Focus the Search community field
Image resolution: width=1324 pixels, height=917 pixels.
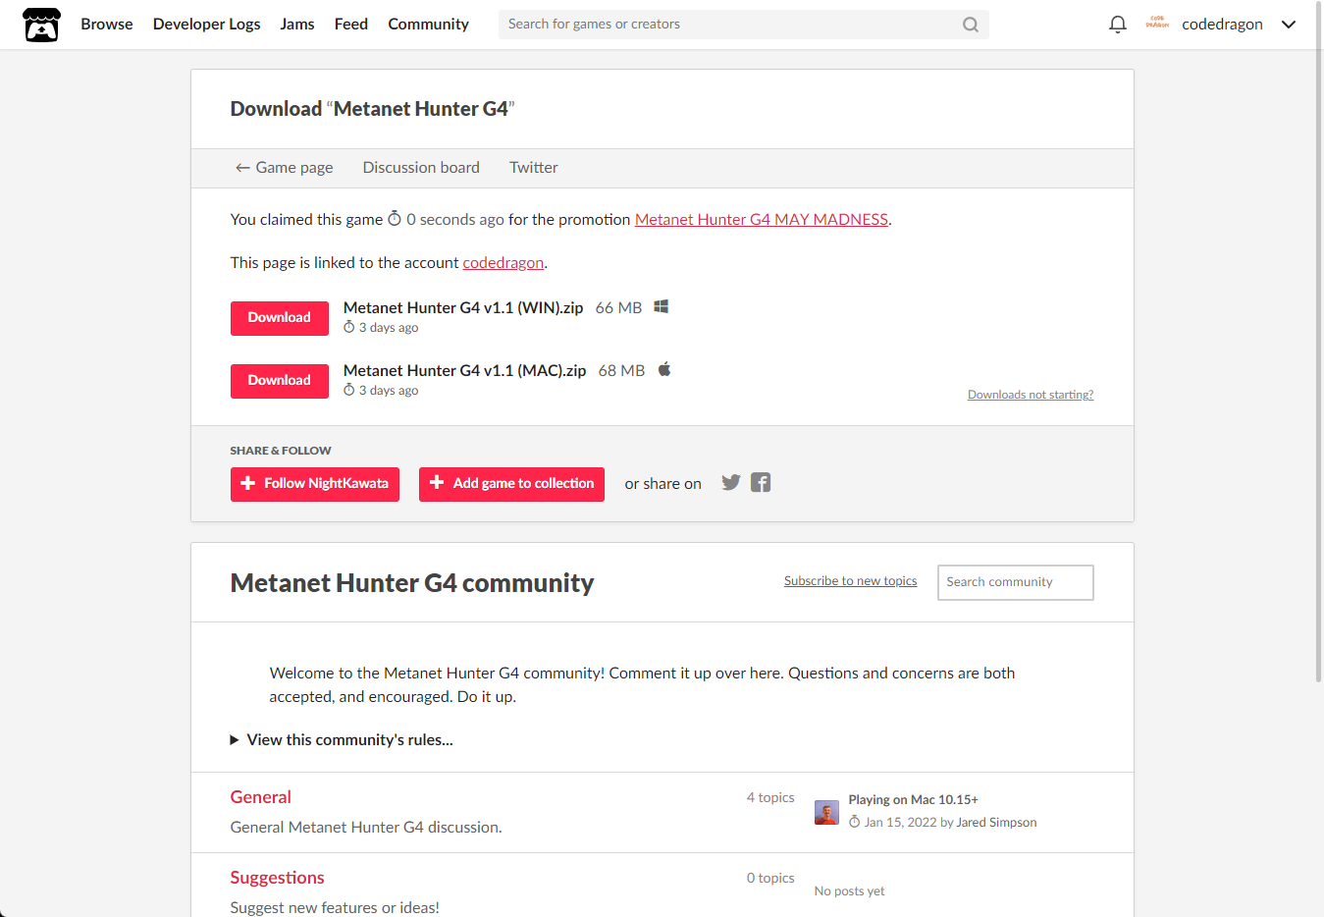click(1016, 582)
